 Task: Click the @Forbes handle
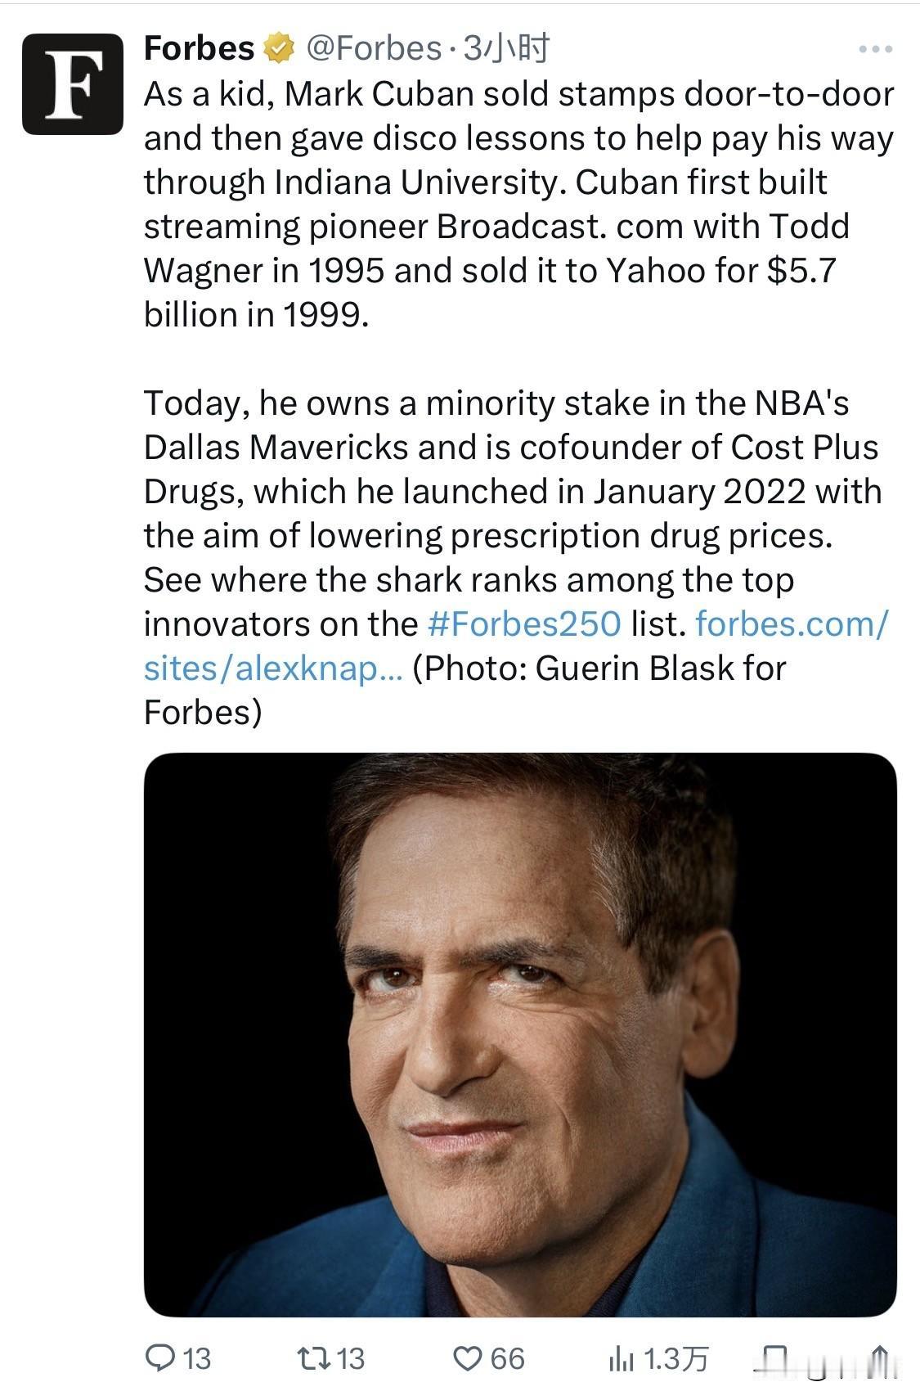tap(372, 47)
